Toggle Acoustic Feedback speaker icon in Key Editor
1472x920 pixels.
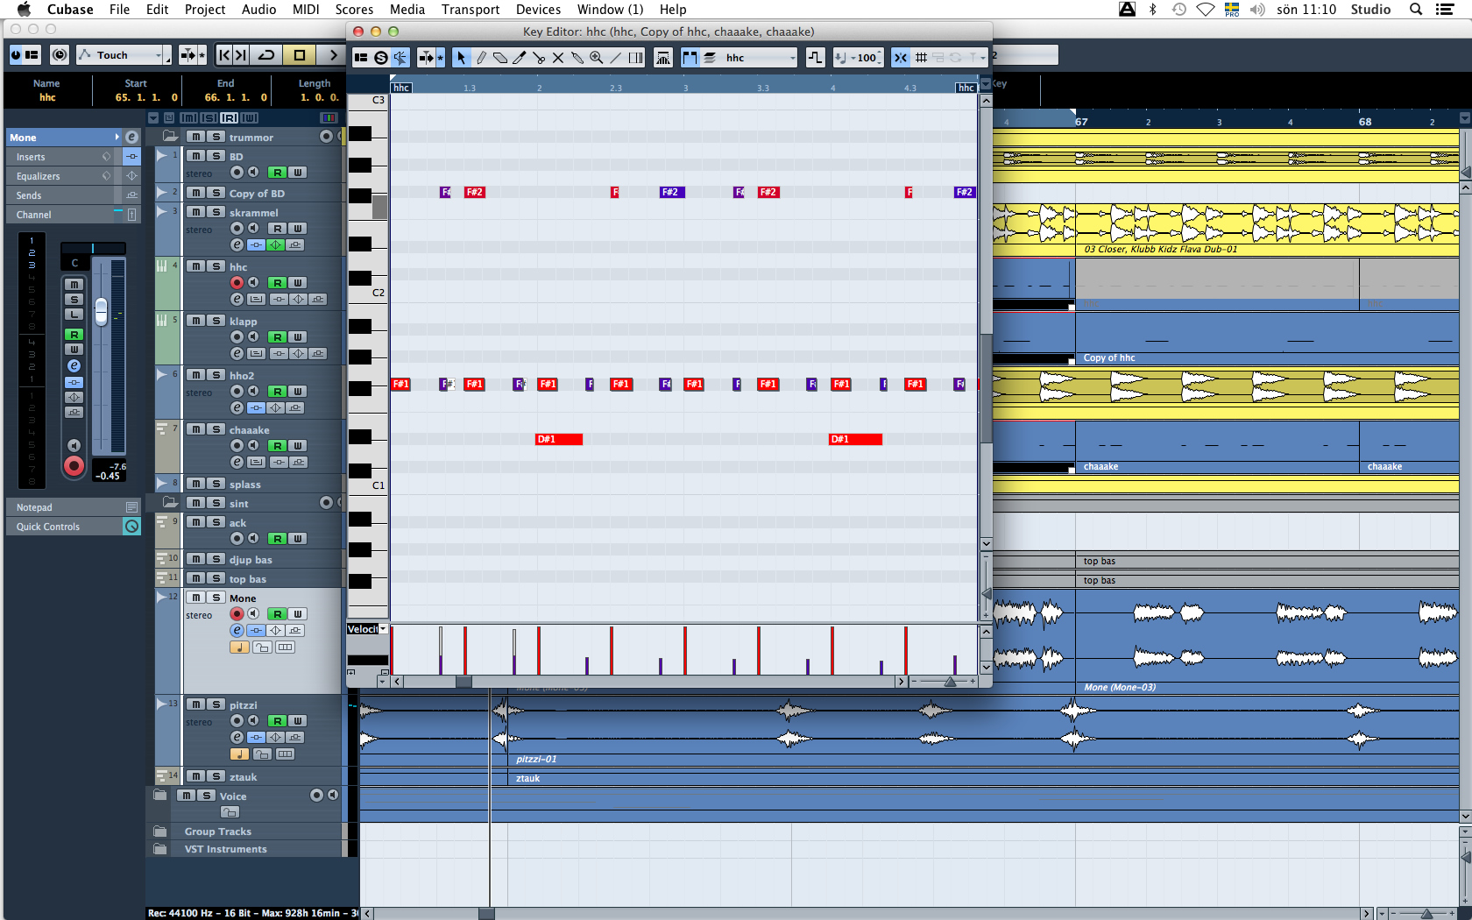(400, 58)
